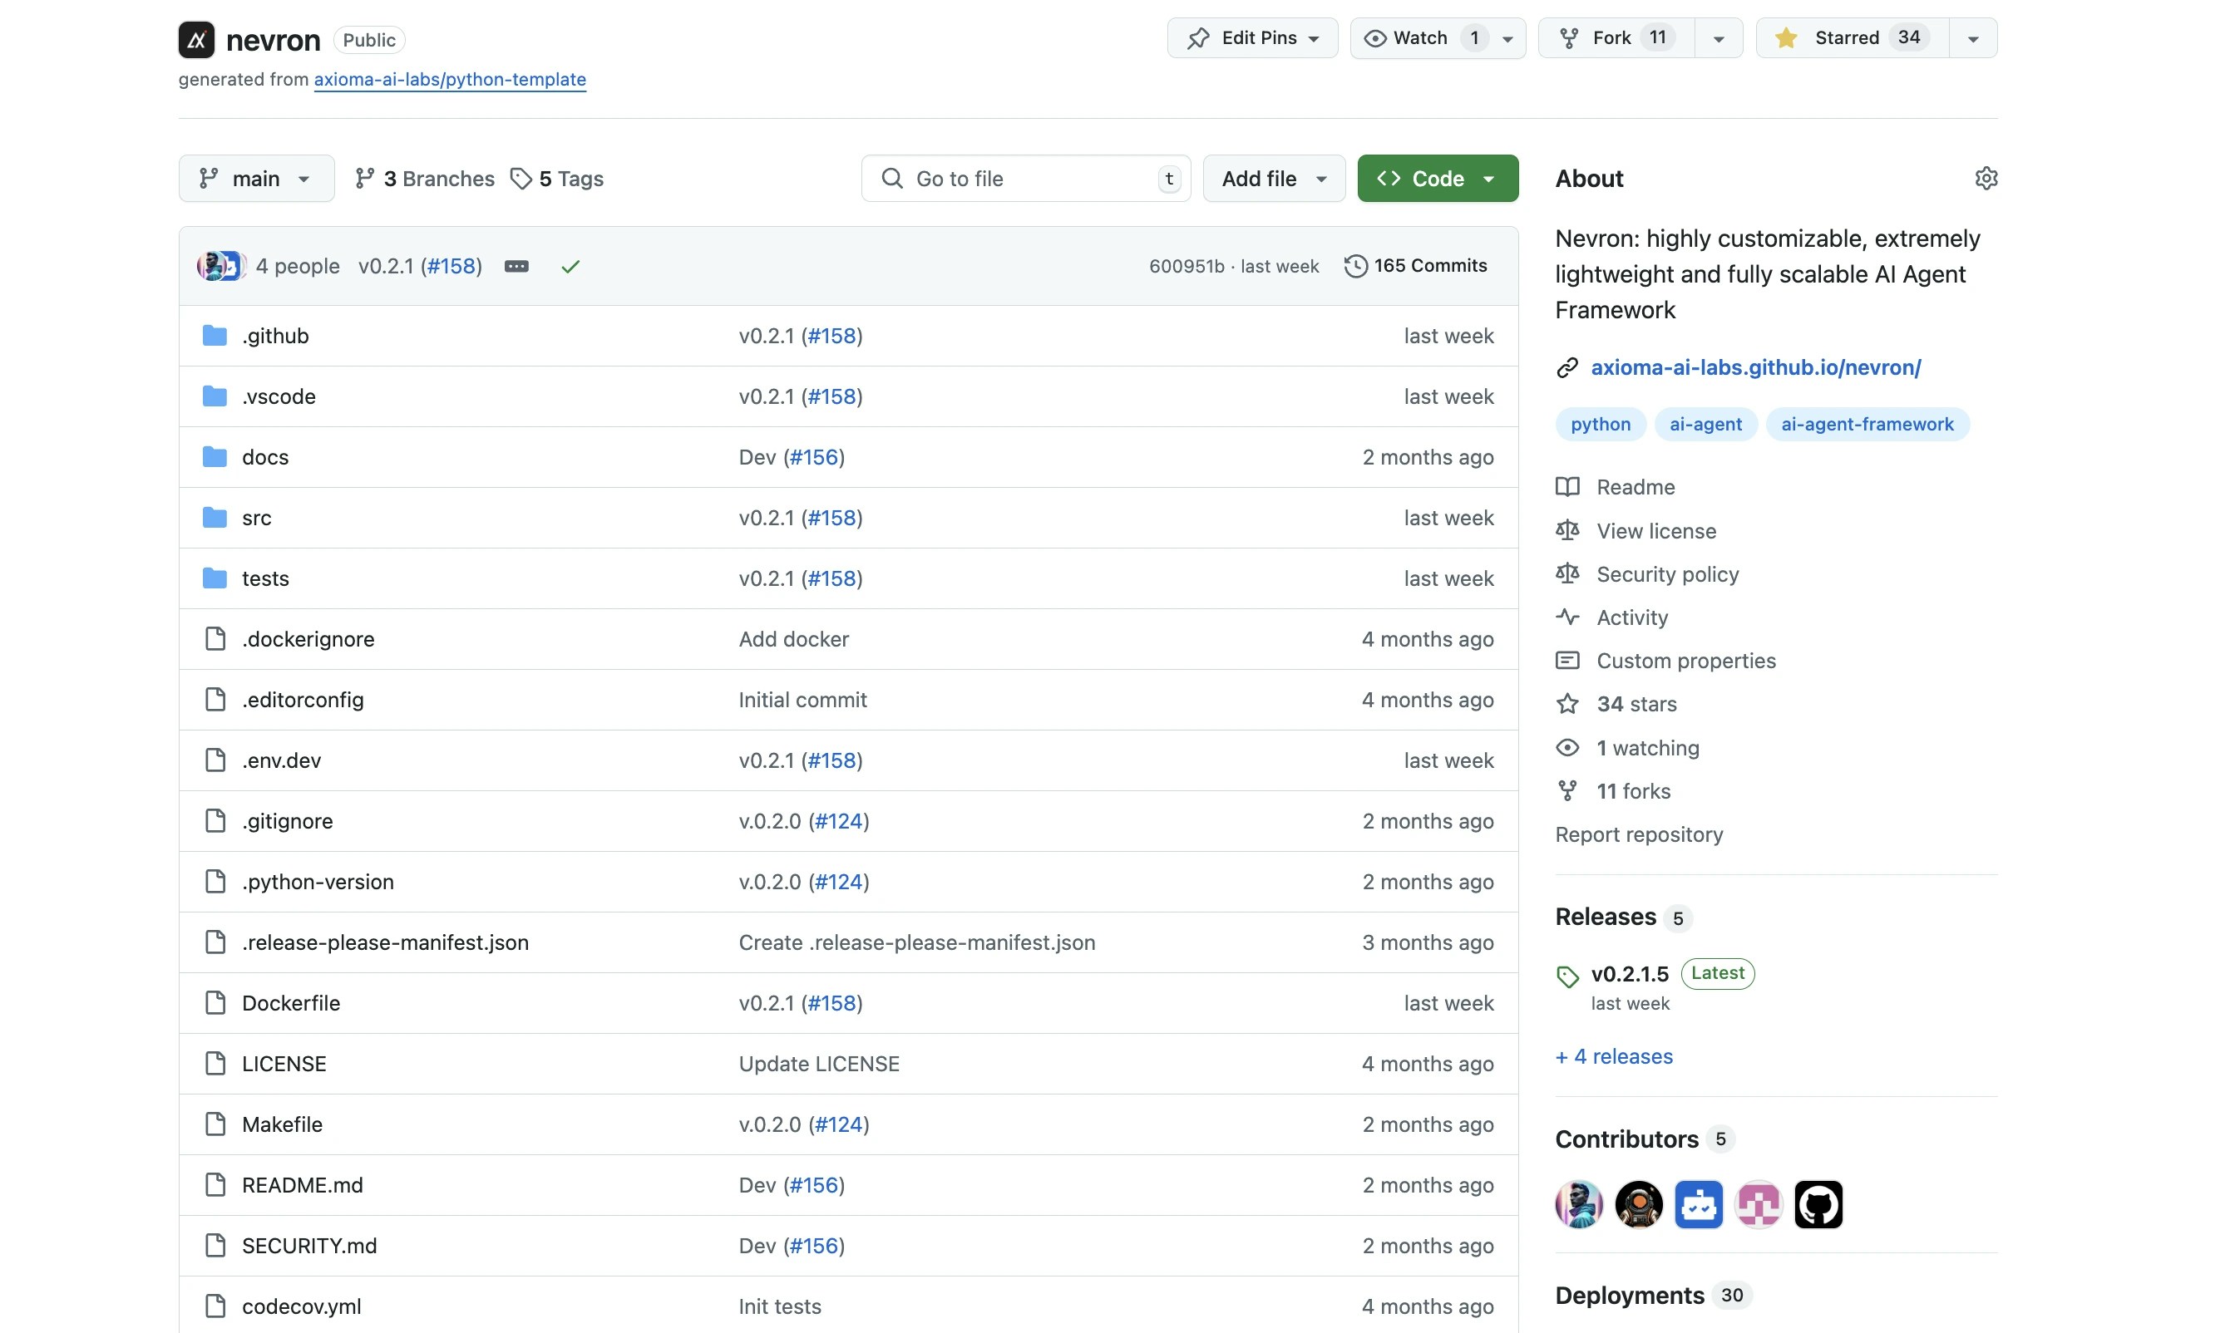Open the Add file dropdown
2235x1333 pixels.
(x=1272, y=179)
